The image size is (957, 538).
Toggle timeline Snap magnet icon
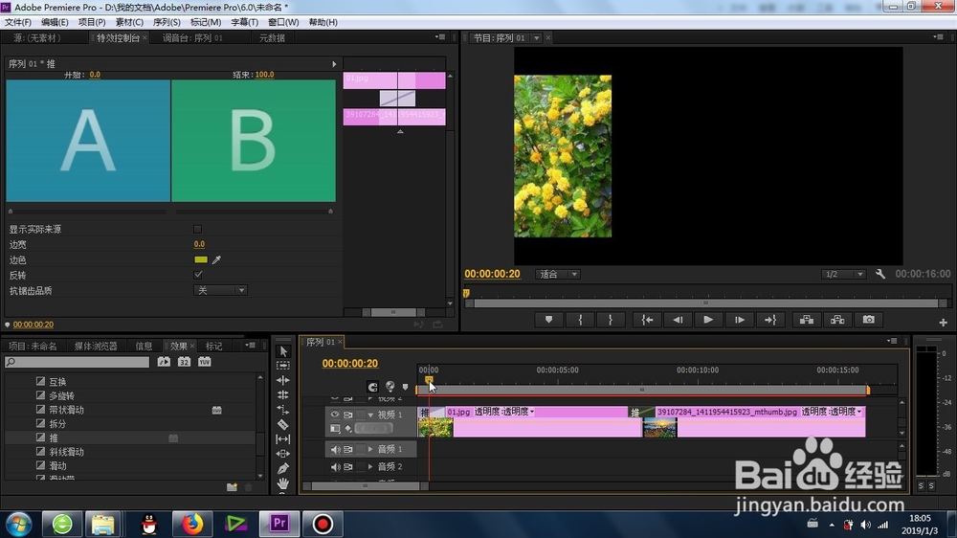(x=372, y=387)
